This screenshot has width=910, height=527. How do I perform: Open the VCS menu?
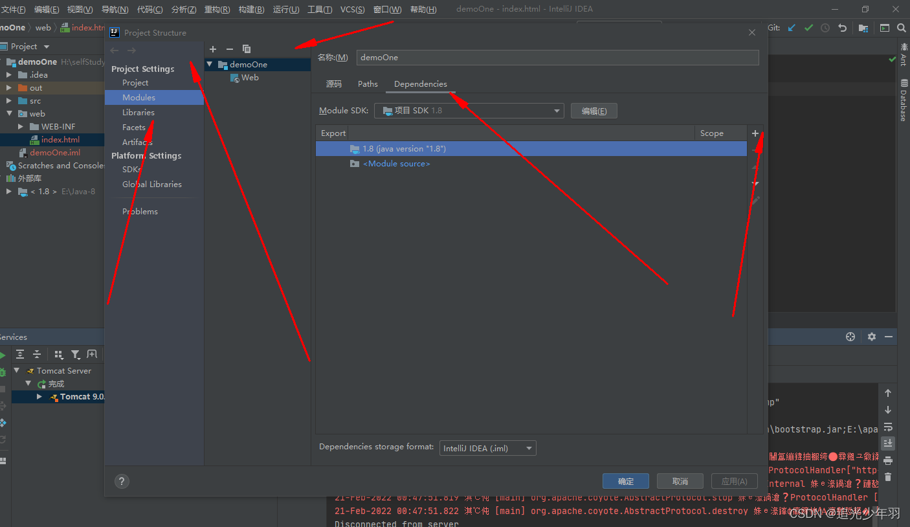pyautogui.click(x=352, y=9)
